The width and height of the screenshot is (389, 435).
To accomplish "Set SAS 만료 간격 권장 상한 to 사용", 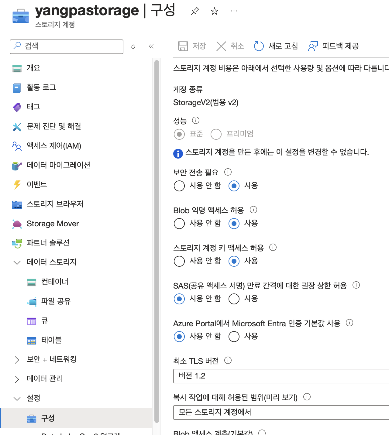I will 234,299.
